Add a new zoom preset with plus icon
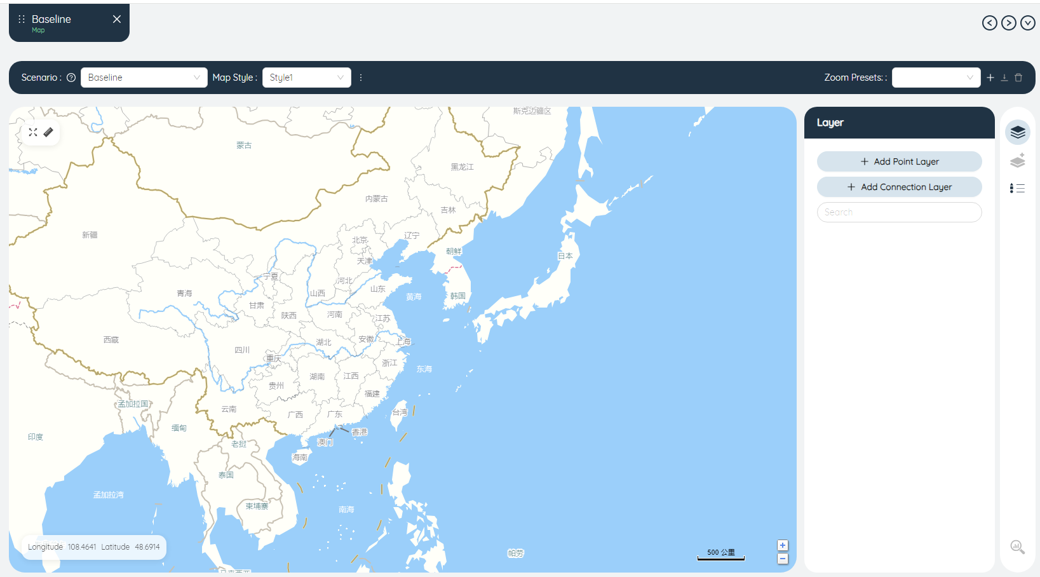 [x=990, y=78]
